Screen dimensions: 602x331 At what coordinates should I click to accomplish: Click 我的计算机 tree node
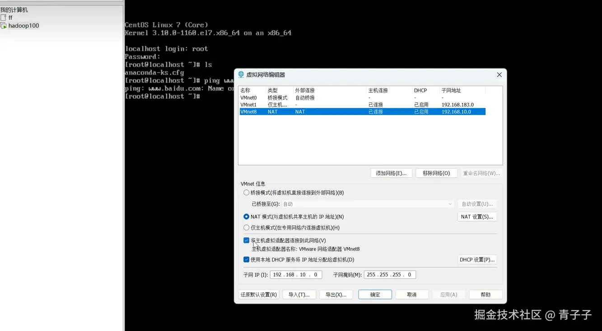click(14, 9)
